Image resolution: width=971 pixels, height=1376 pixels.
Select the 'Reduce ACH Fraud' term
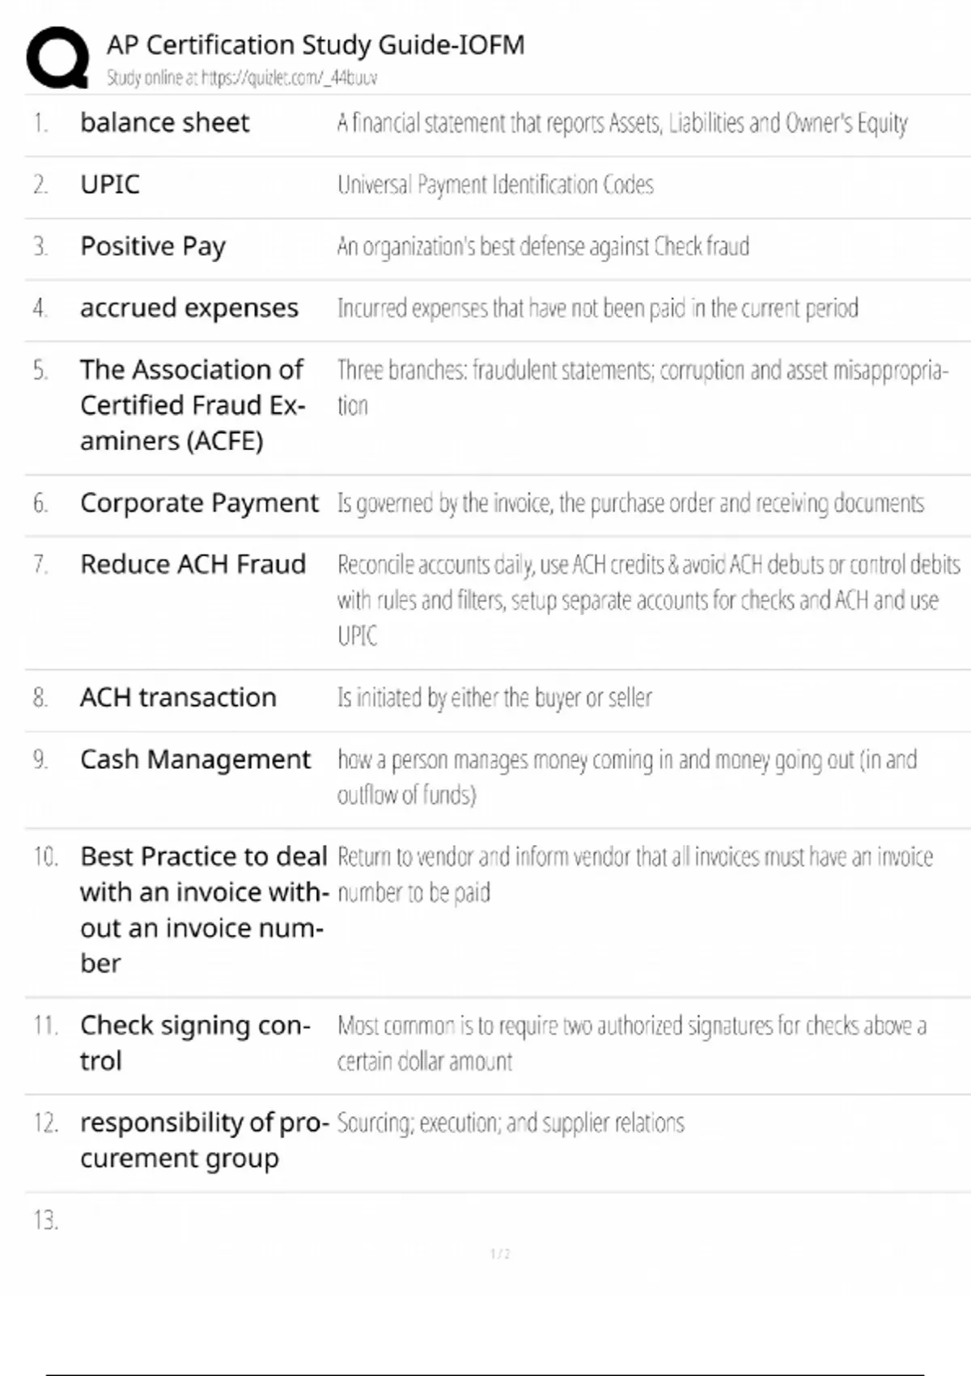click(x=193, y=564)
